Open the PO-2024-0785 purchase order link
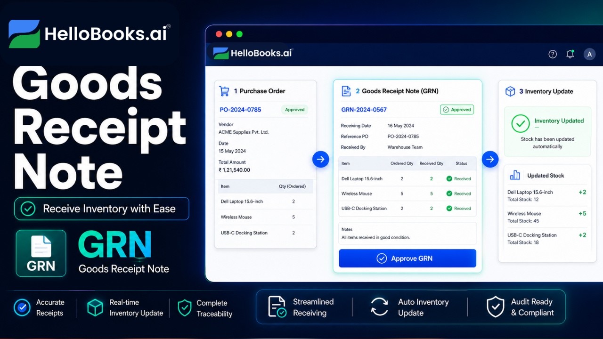This screenshot has width=603, height=339. (240, 110)
